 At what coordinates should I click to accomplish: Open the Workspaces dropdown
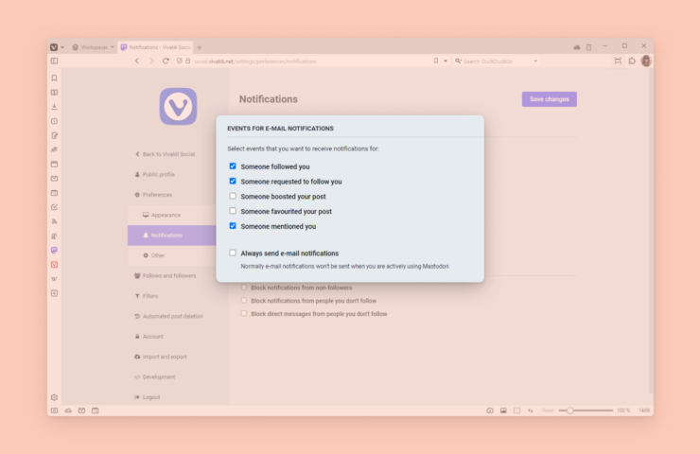coord(94,47)
